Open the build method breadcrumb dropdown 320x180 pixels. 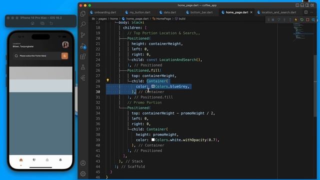[x=180, y=18]
